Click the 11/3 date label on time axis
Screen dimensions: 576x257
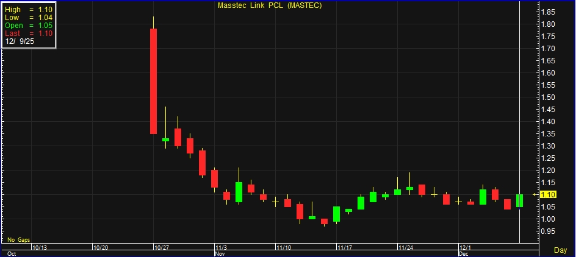(221, 248)
